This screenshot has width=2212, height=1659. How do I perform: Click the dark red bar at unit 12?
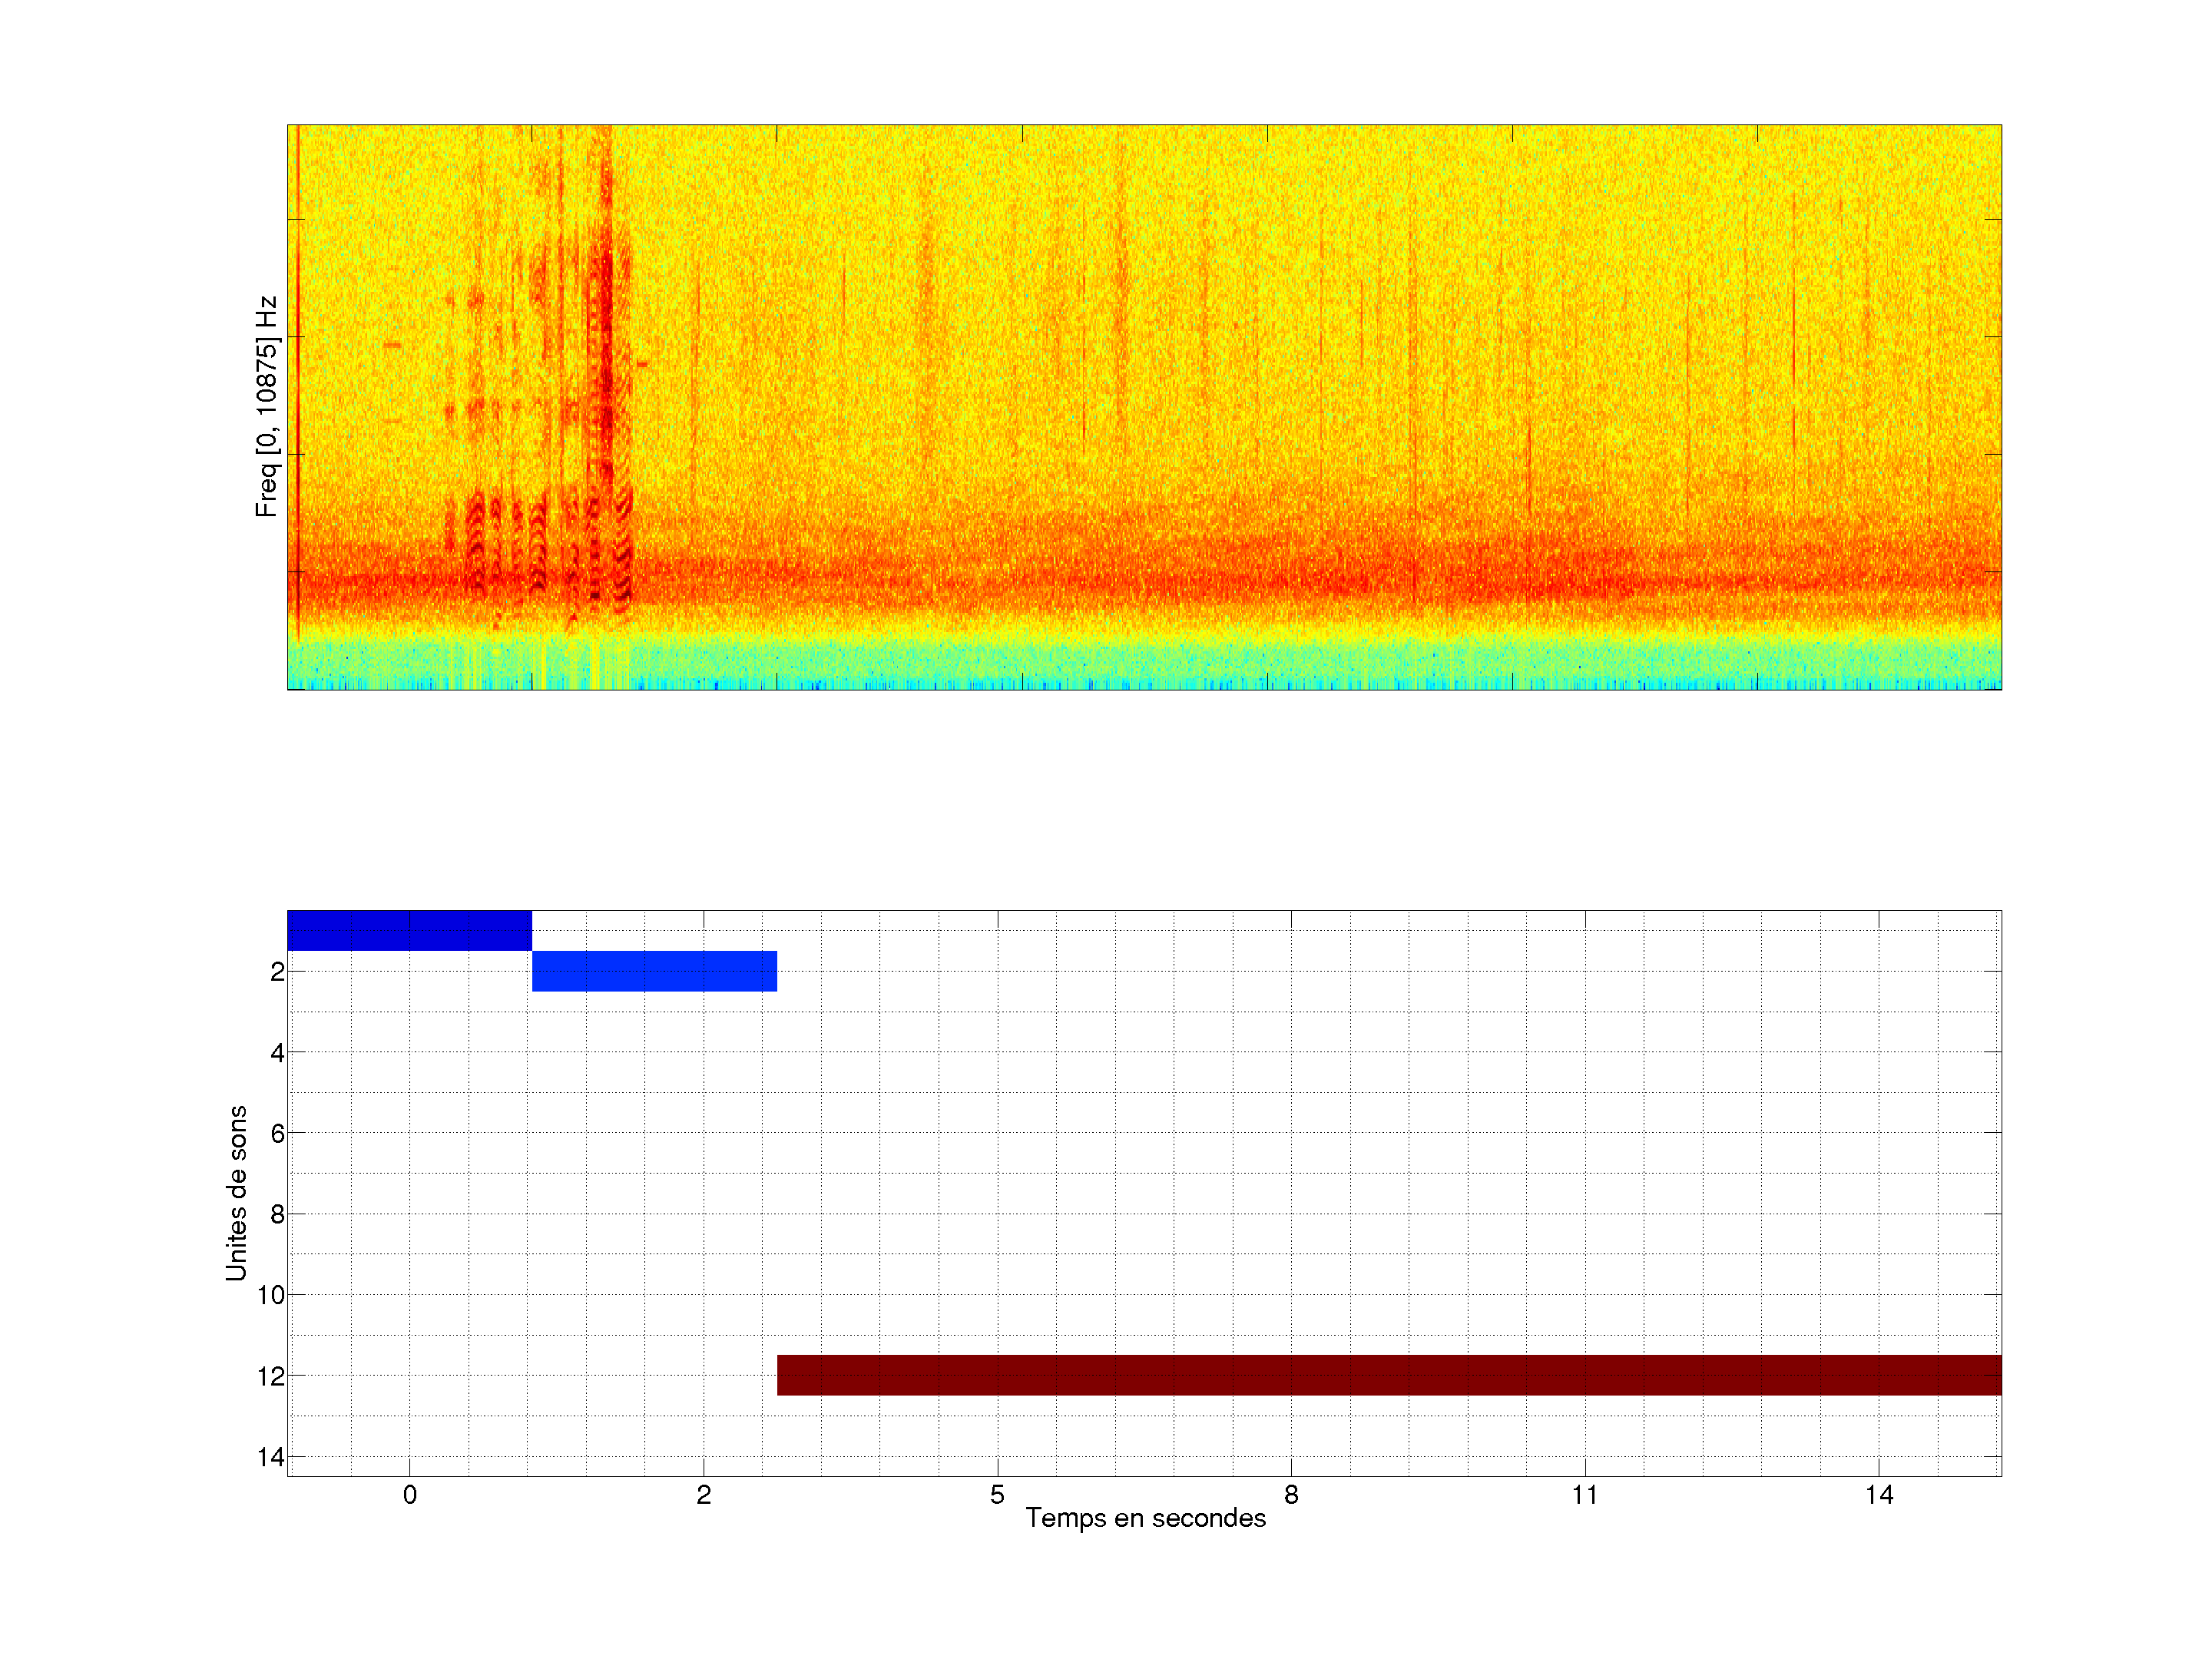point(1389,1375)
